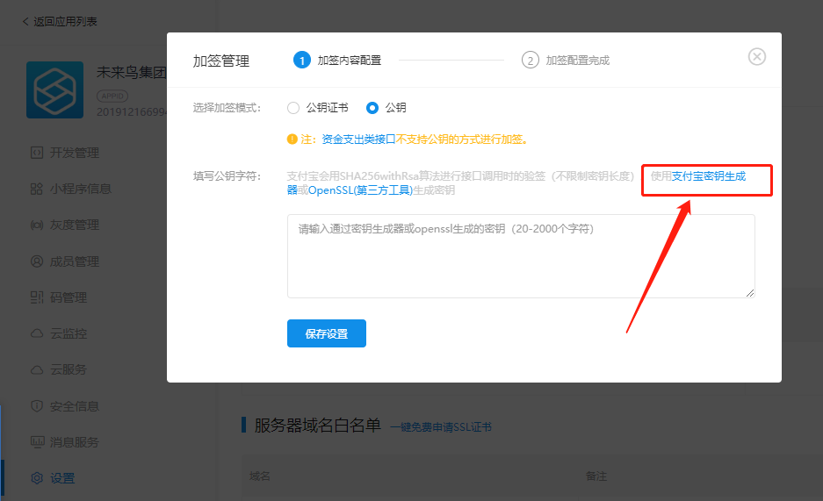Open the 一键免费申请SSL证书 link

coord(441,427)
